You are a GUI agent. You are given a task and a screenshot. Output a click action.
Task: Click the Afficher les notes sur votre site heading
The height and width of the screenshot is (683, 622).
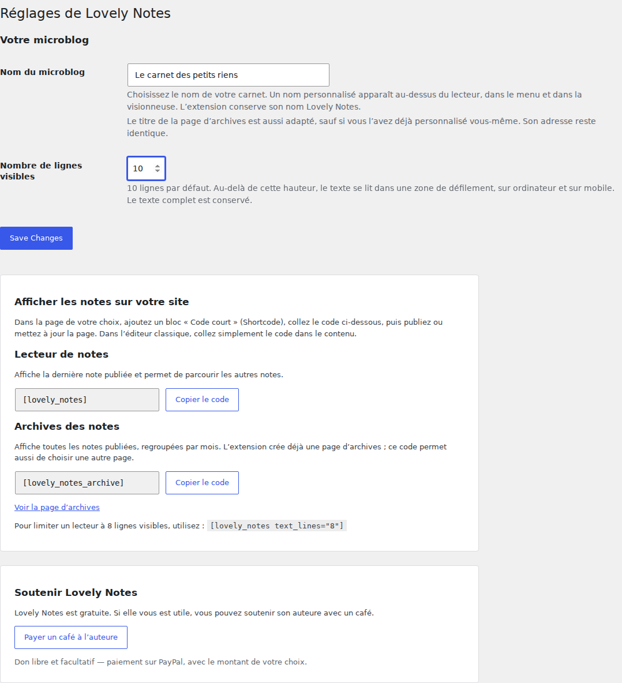pyautogui.click(x=102, y=302)
